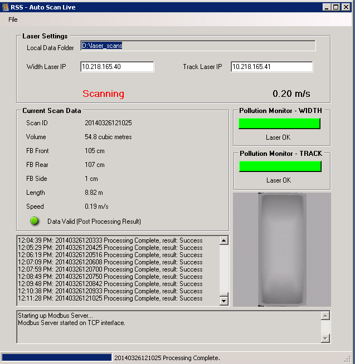Click FB Front value 105 cm
Image resolution: width=355 pixels, height=364 pixels.
[x=95, y=151]
